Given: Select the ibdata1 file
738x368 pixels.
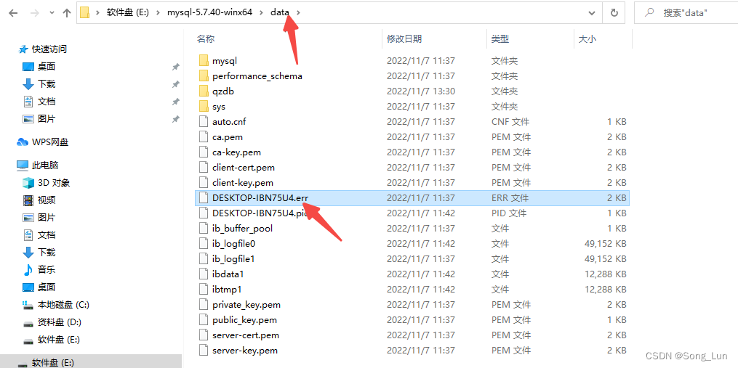Looking at the screenshot, I should point(412,274).
